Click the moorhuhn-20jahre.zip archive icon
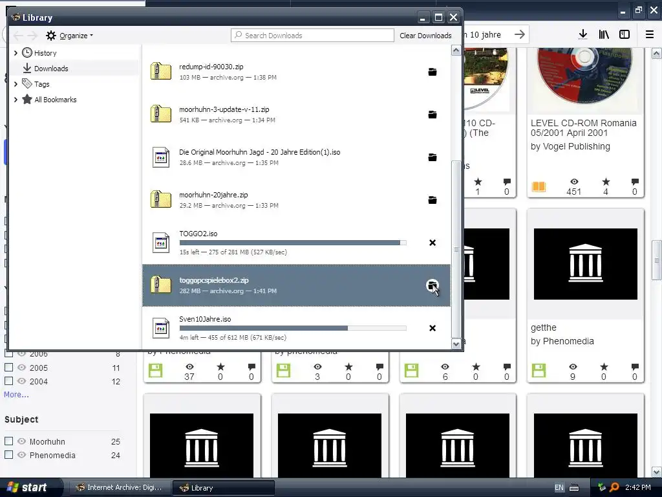 click(x=161, y=199)
